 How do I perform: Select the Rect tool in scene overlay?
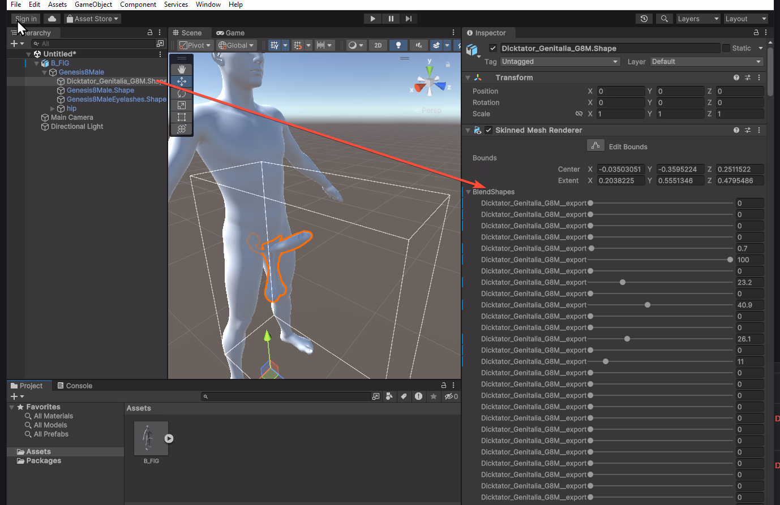182,117
